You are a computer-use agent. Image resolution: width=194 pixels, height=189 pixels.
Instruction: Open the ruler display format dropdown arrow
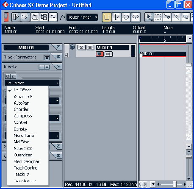click(x=190, y=39)
